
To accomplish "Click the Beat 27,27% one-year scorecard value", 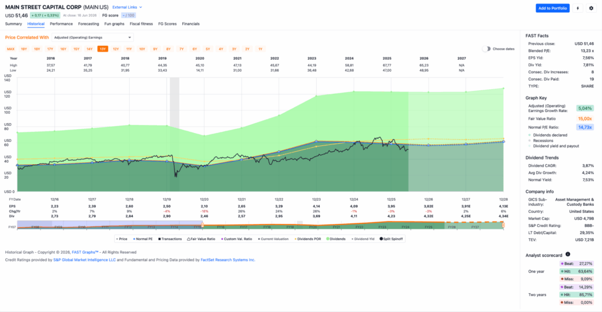I will pos(577,264).
